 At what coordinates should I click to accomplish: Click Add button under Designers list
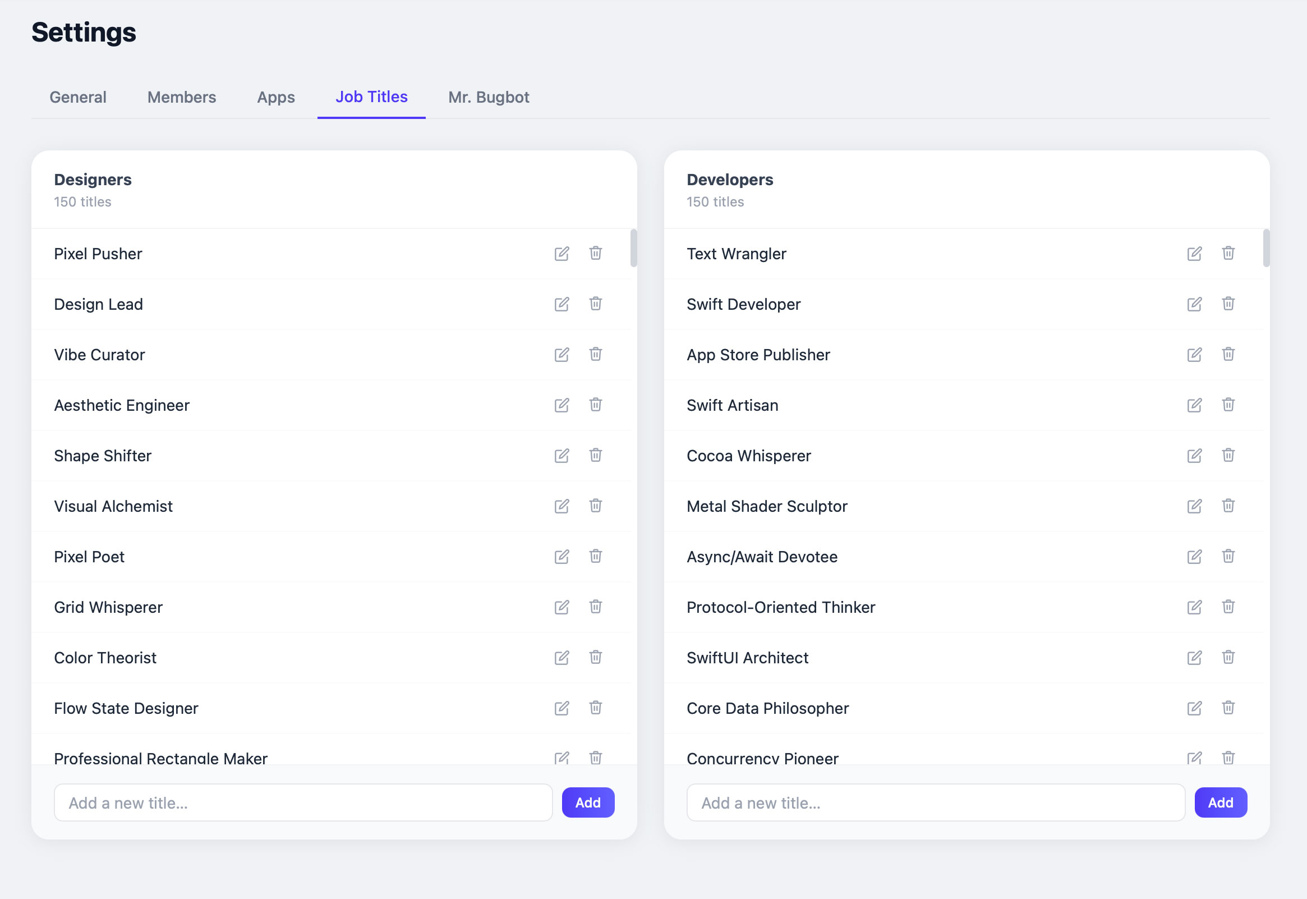point(587,802)
